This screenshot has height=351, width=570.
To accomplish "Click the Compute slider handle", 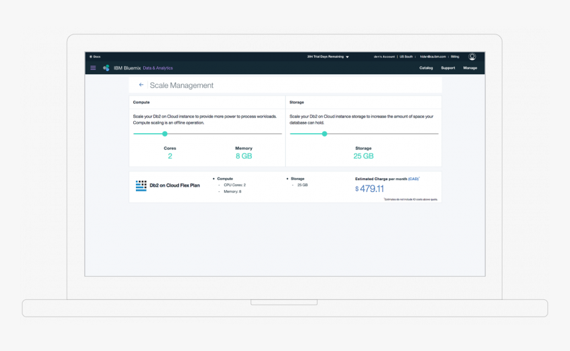I will [x=164, y=134].
